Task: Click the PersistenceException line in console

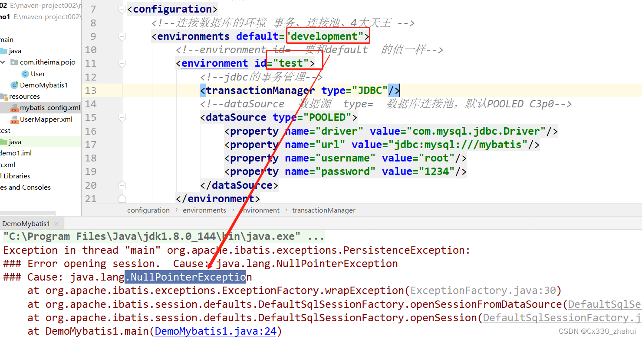Action: coord(237,250)
